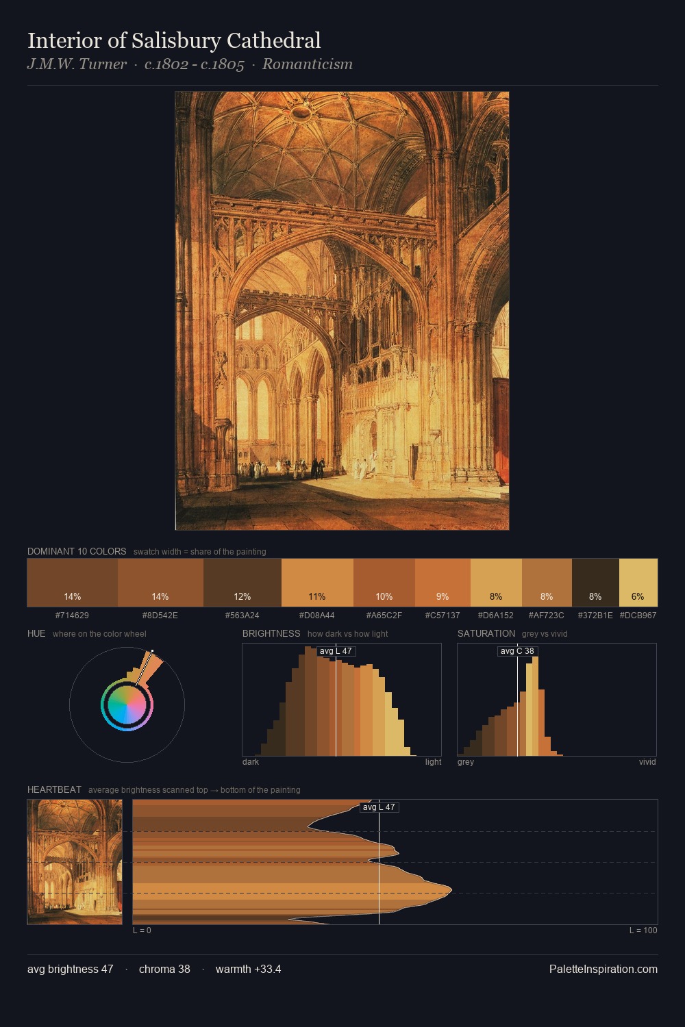This screenshot has width=685, height=1027.
Task: Click the artist name 'J.M.W. Turner'
Action: tap(77, 64)
